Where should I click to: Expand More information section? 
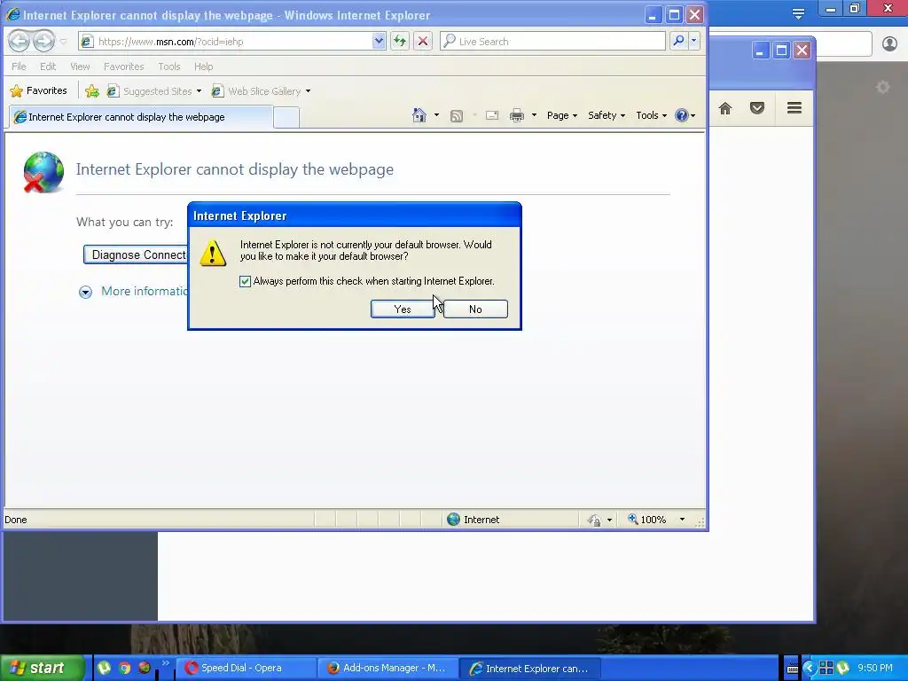pyautogui.click(x=85, y=292)
